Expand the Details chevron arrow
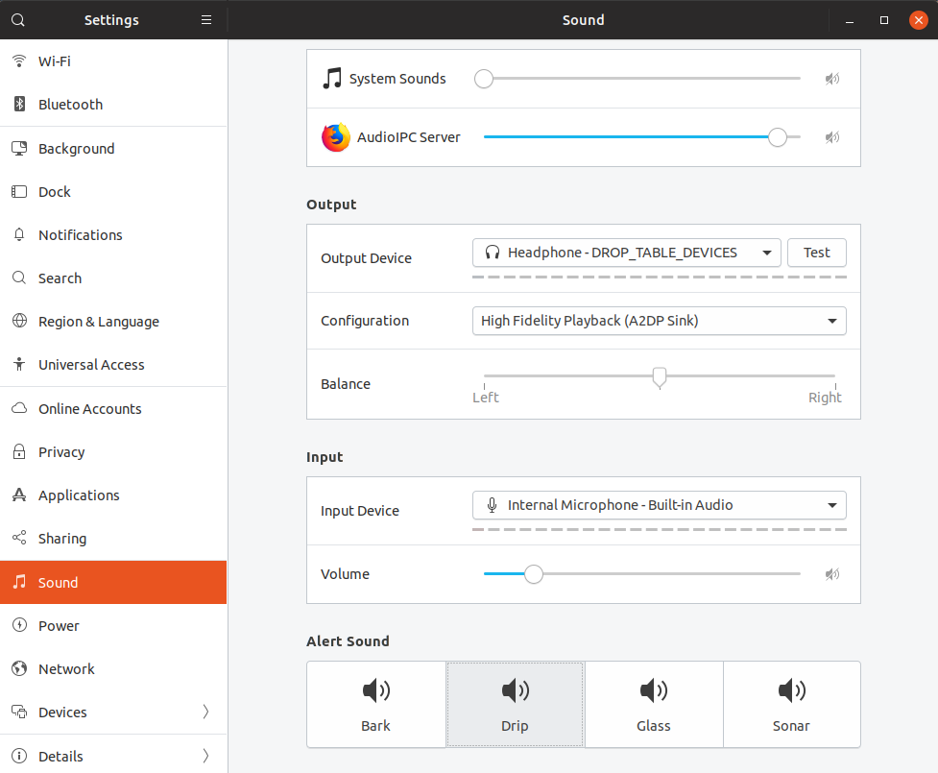The width and height of the screenshot is (938, 773). point(205,756)
